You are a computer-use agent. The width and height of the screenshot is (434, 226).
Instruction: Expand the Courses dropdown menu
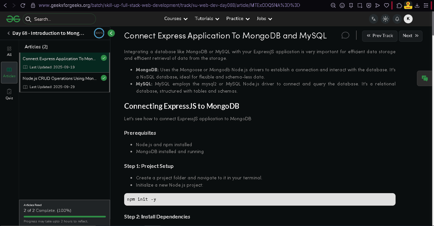[176, 19]
